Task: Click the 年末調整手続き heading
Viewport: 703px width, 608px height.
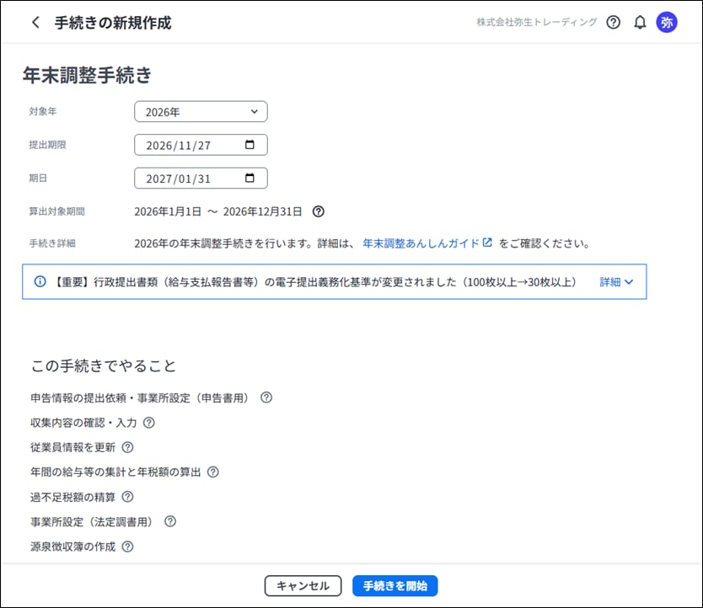Action: click(88, 75)
